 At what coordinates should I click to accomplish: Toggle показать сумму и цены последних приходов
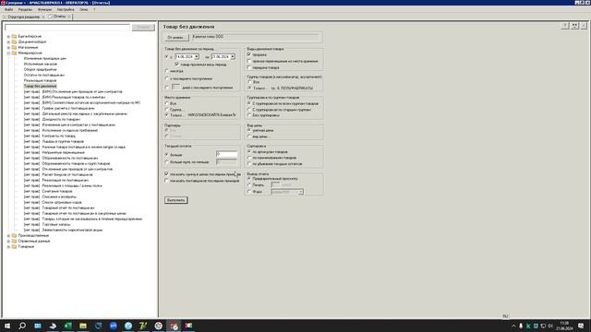tap(166, 174)
